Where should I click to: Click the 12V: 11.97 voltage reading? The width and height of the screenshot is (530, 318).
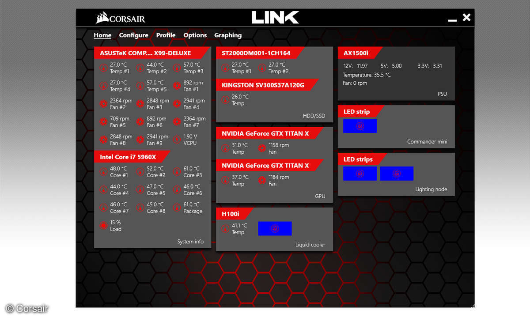pos(356,66)
